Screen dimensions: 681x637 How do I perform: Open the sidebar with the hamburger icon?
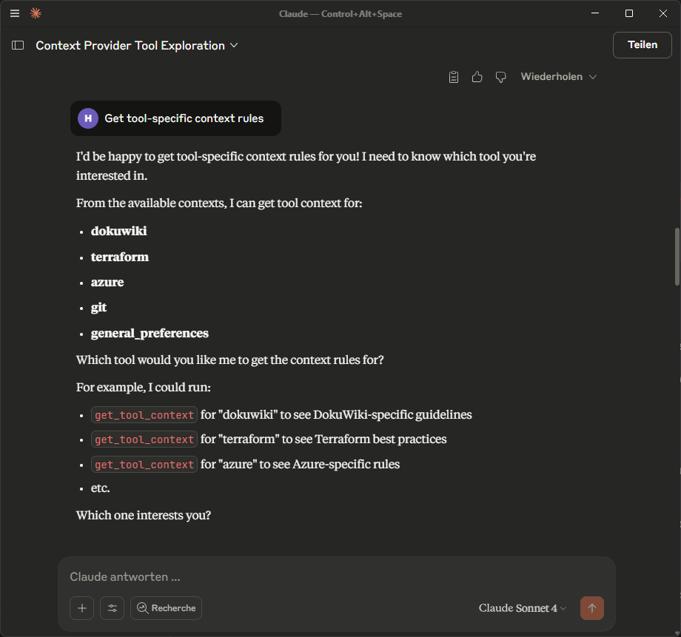14,13
